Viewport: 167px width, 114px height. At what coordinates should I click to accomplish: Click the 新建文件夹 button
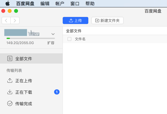pos(107,20)
